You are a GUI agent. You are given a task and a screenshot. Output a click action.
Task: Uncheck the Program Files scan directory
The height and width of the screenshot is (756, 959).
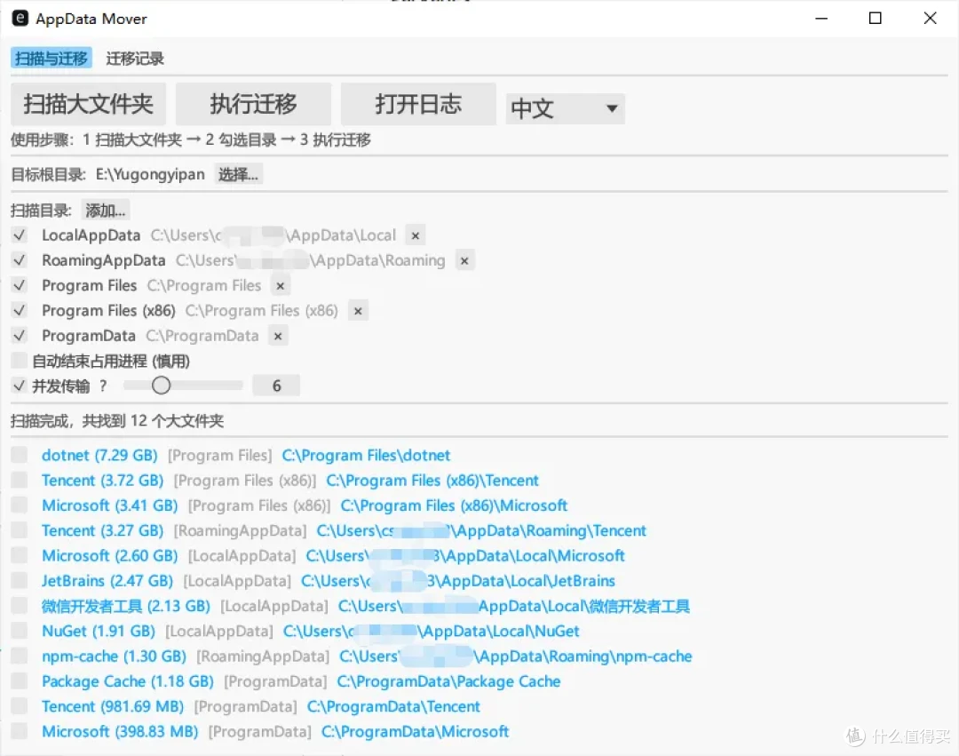point(20,285)
